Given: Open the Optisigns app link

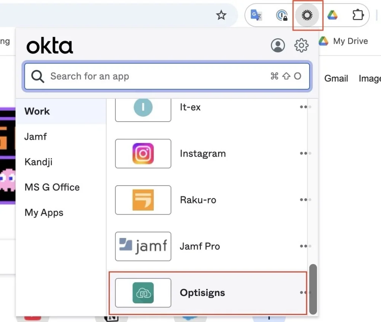Looking at the screenshot, I should coord(202,293).
